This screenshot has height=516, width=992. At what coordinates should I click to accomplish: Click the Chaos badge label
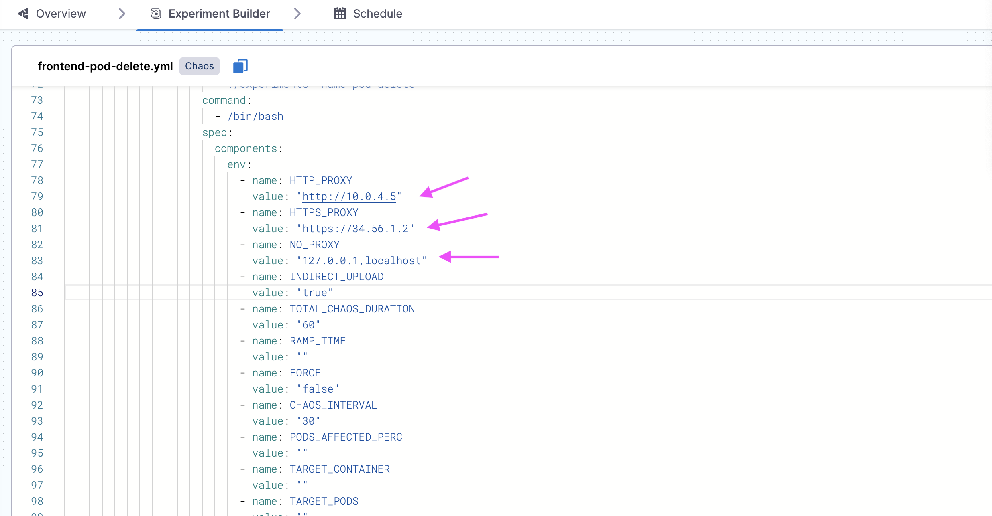[199, 66]
